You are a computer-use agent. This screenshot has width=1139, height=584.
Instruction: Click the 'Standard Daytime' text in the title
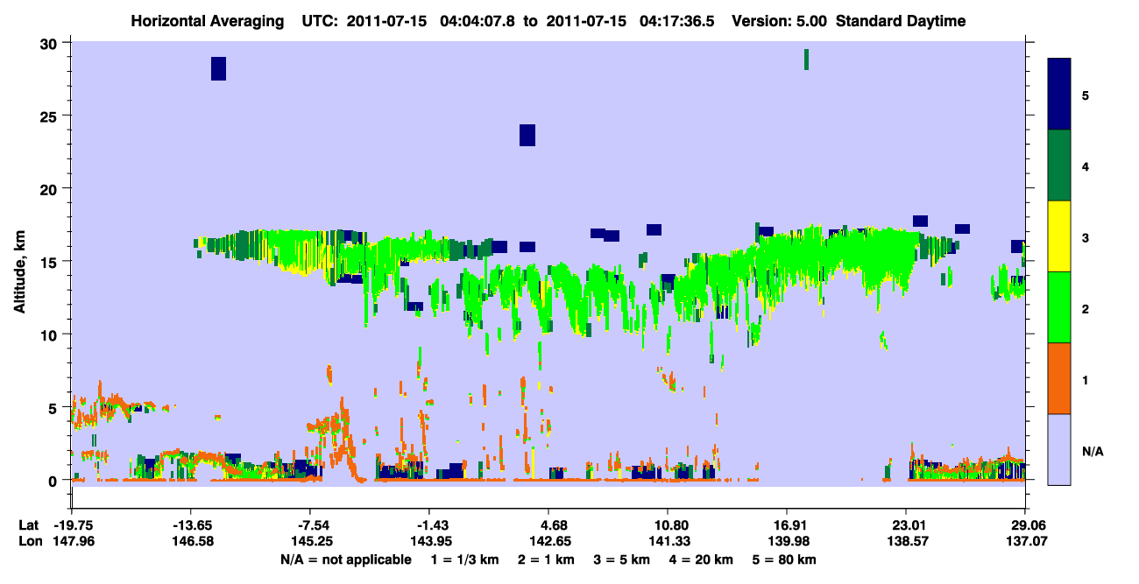click(901, 21)
